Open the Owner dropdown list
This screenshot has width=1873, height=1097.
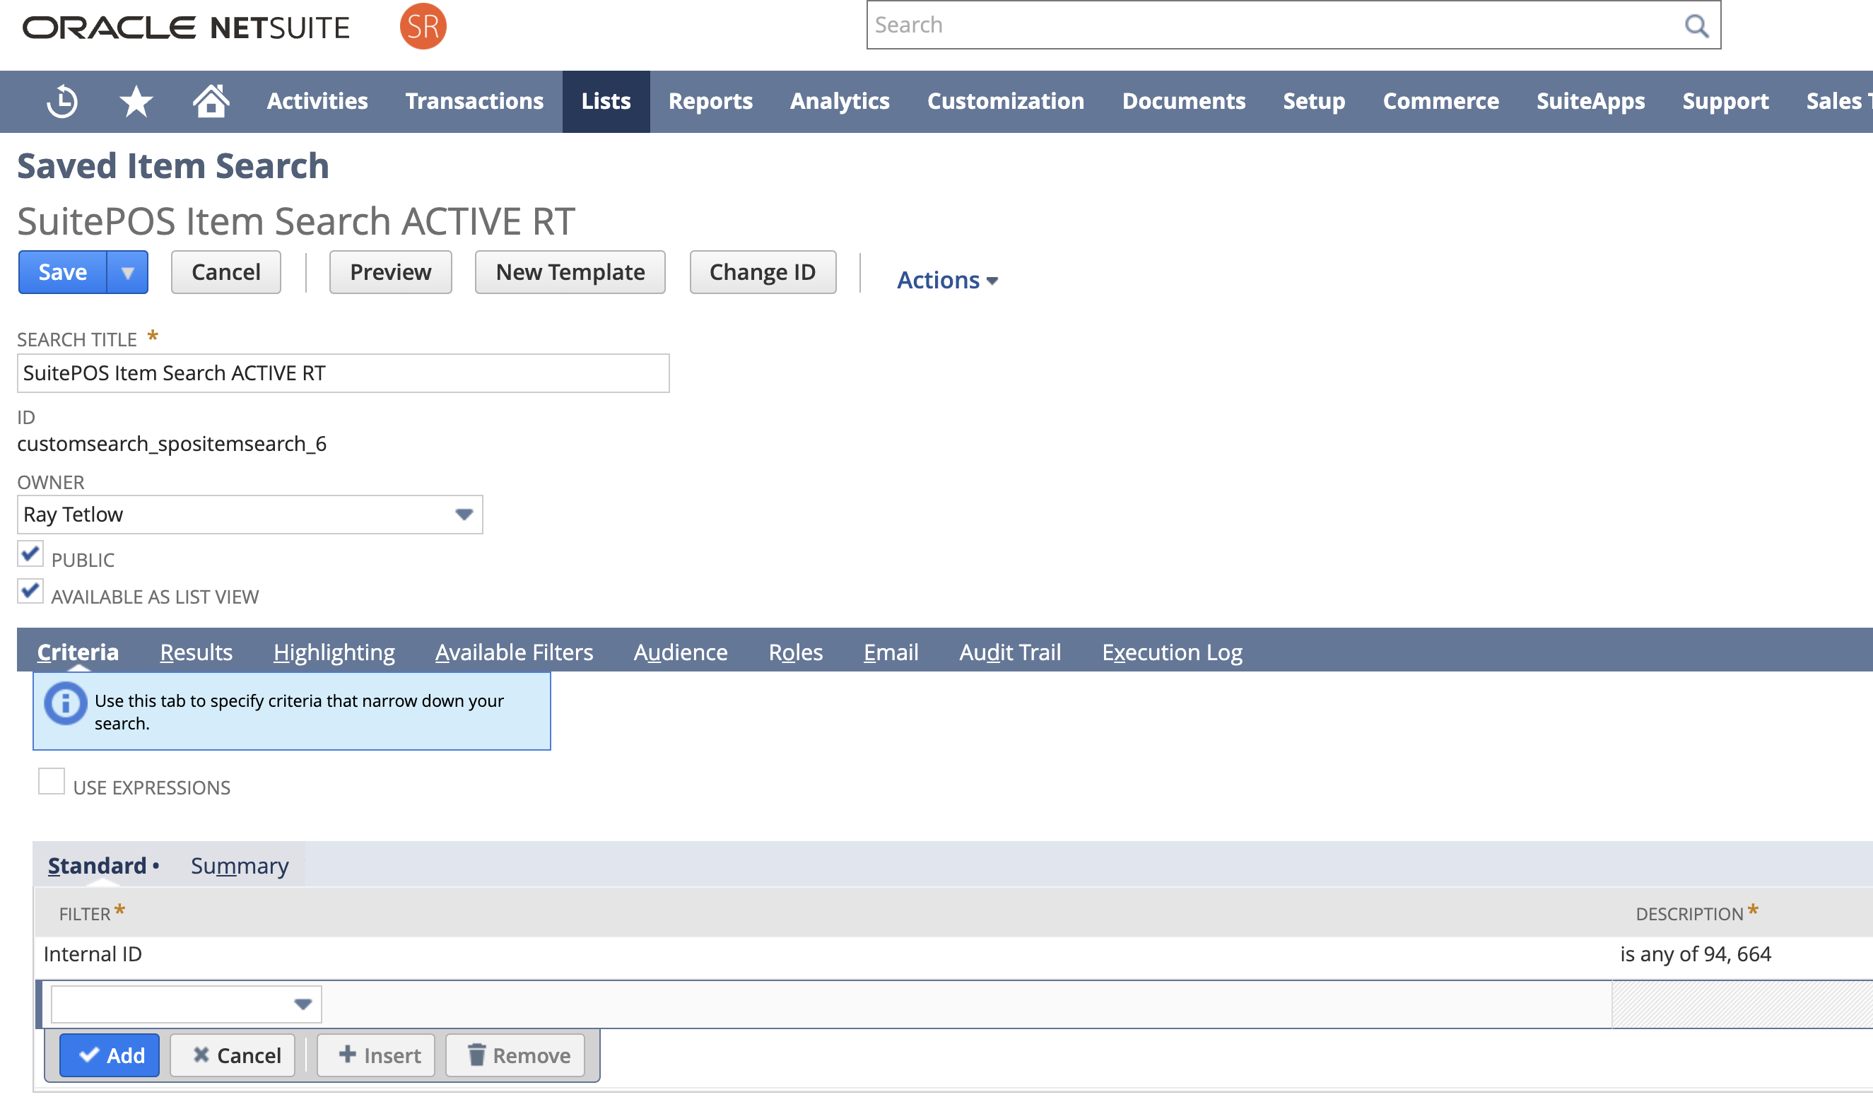coord(464,515)
